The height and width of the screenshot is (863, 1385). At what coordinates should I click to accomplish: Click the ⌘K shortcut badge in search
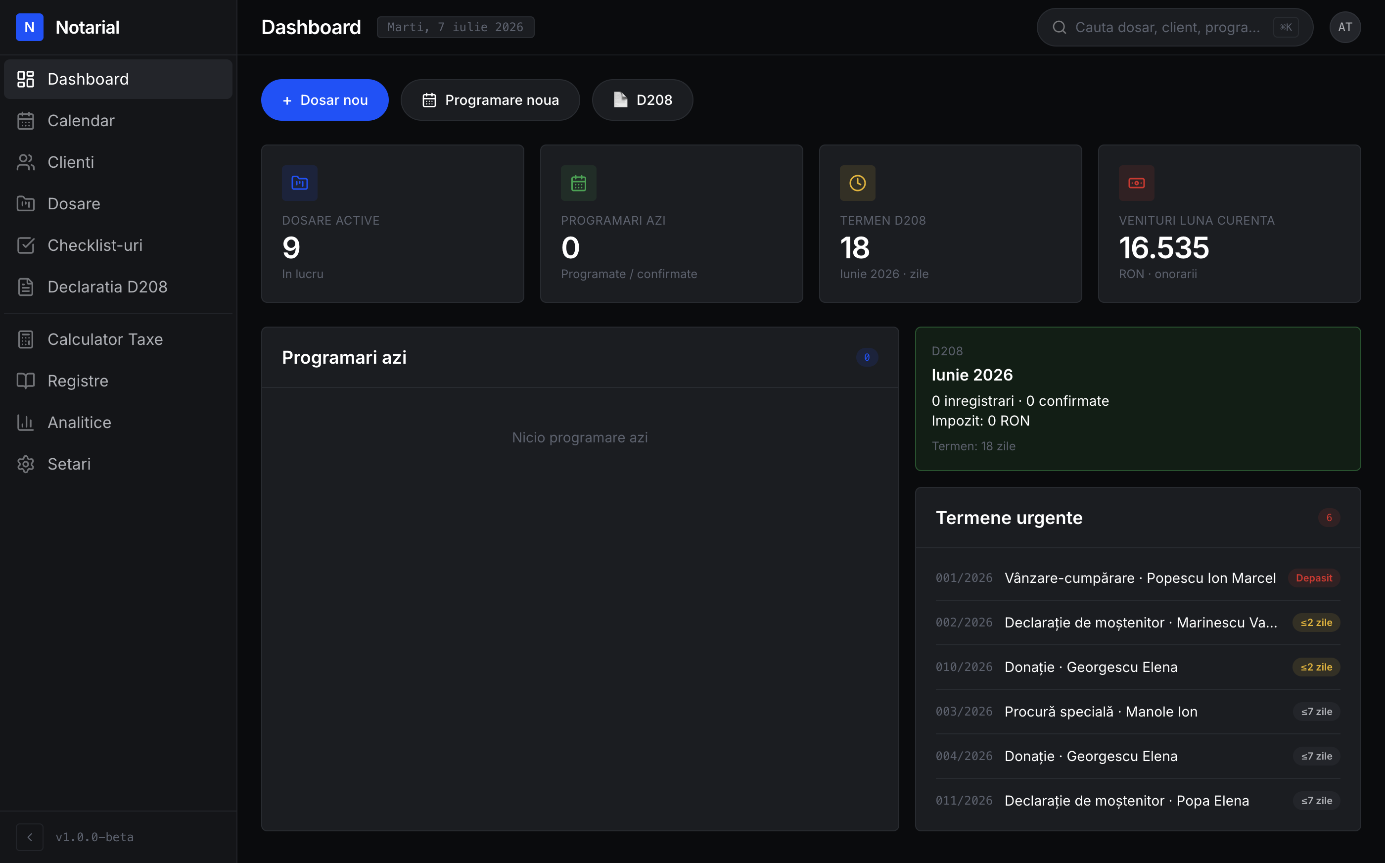[1285, 27]
